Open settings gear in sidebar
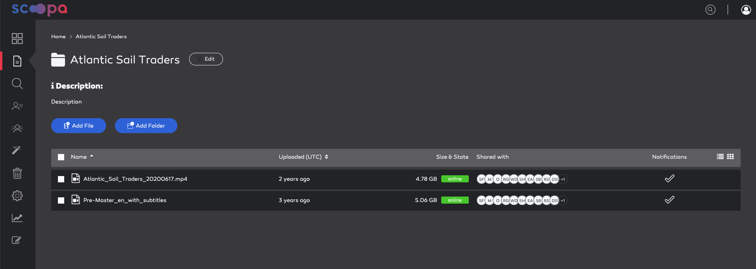 [17, 196]
